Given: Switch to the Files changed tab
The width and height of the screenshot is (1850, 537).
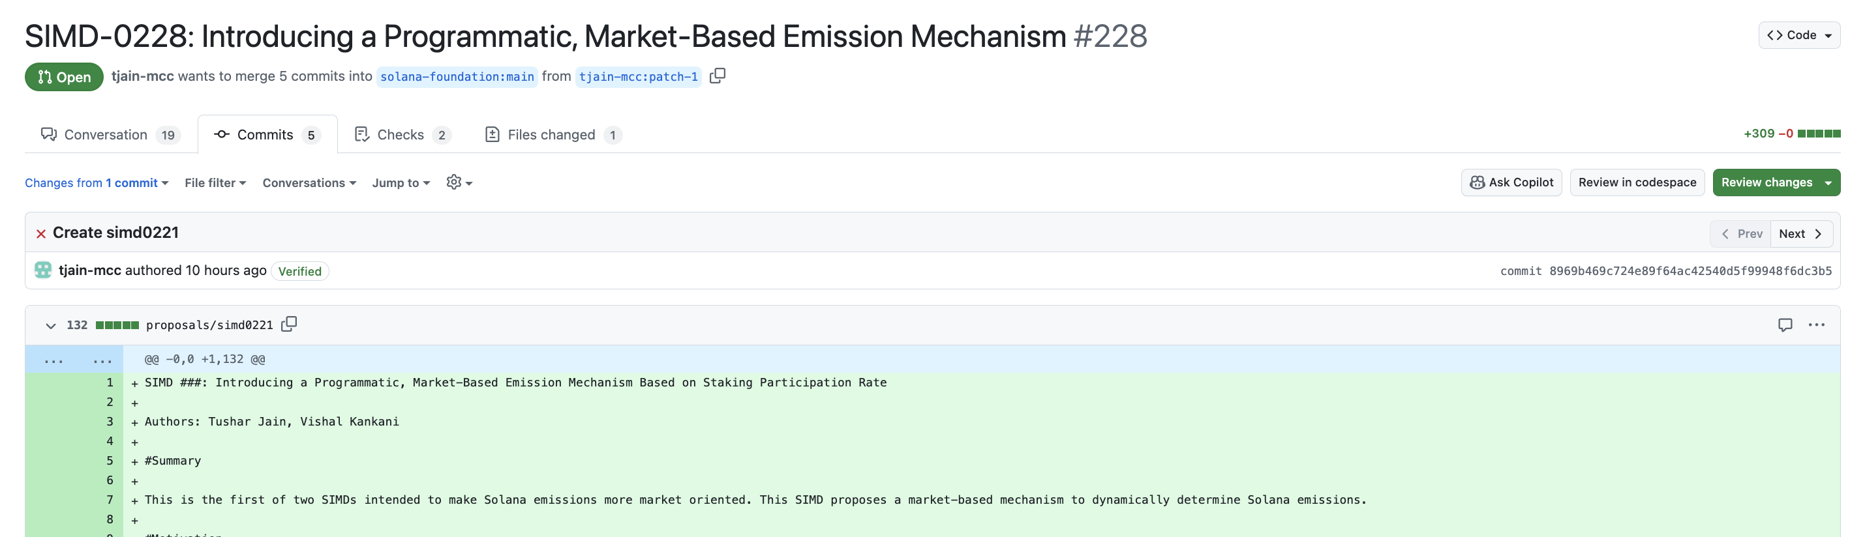Looking at the screenshot, I should [553, 135].
